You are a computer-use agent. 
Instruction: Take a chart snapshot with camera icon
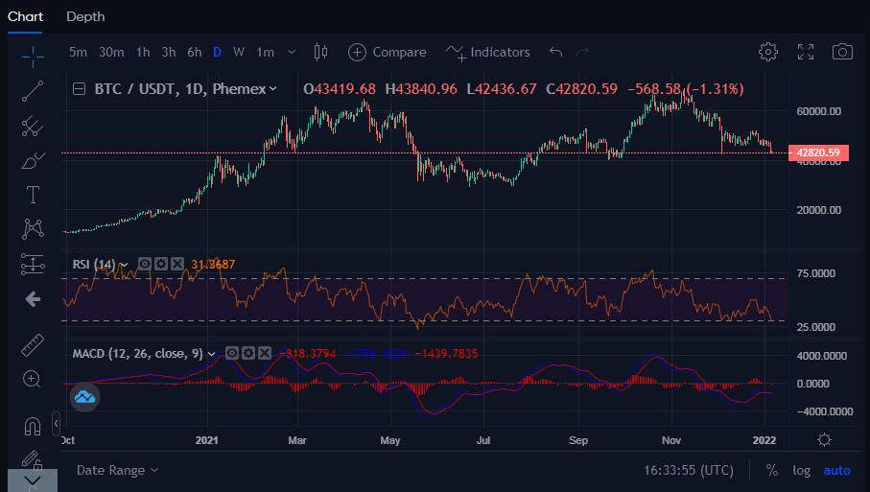point(842,52)
